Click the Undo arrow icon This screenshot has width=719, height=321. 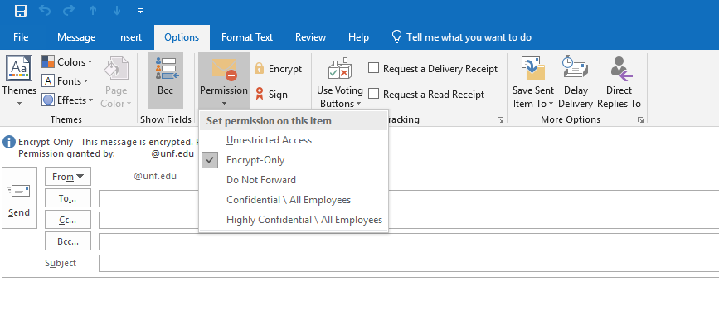45,11
